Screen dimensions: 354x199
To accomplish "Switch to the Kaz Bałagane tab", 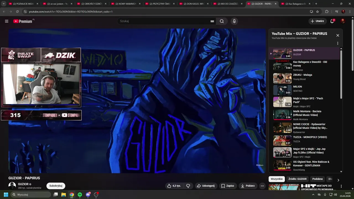I will pyautogui.click(x=296, y=4).
